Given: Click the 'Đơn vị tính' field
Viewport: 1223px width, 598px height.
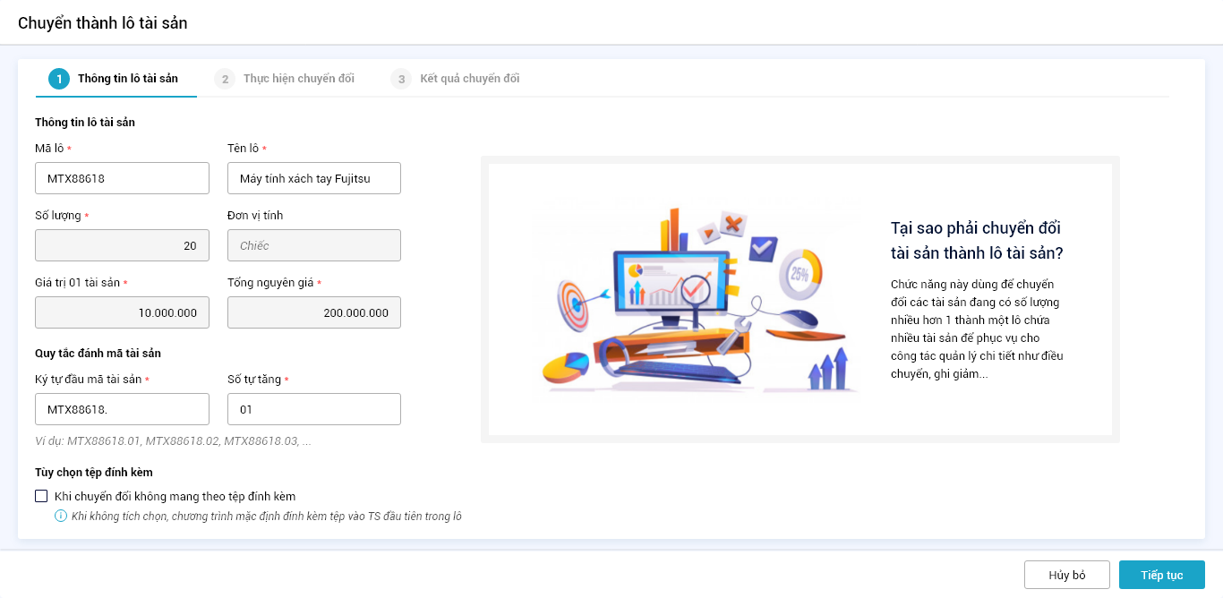Looking at the screenshot, I should point(313,245).
